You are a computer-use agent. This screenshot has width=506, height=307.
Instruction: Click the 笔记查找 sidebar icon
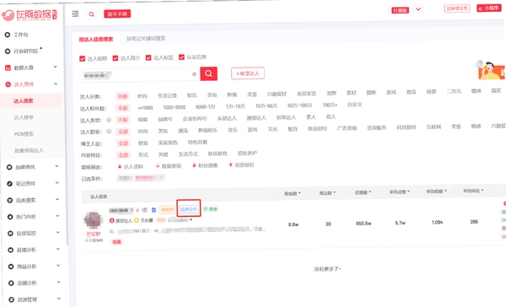pos(9,184)
